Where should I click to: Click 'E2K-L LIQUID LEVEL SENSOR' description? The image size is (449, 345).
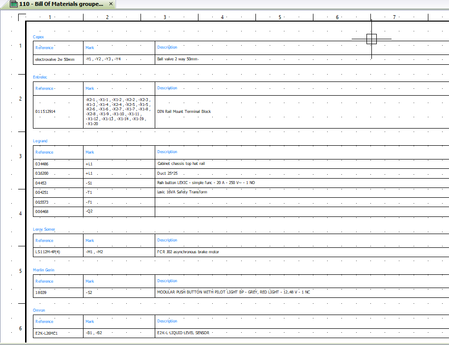[183, 333]
